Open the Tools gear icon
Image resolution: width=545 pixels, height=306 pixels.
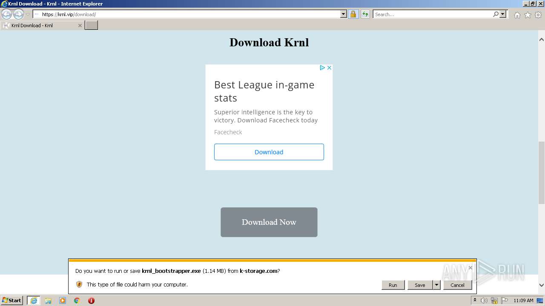click(x=538, y=15)
